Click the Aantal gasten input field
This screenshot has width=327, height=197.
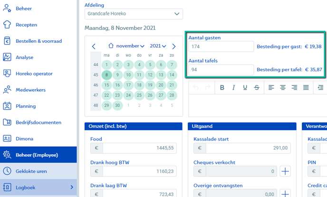(221, 47)
